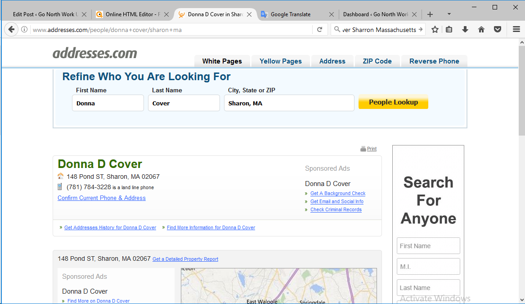Open the hamburger menu icon
This screenshot has width=525, height=304.
[x=516, y=29]
